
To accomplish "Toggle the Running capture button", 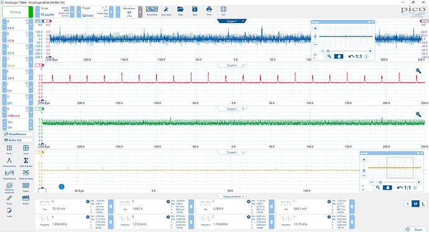I will [17, 12].
